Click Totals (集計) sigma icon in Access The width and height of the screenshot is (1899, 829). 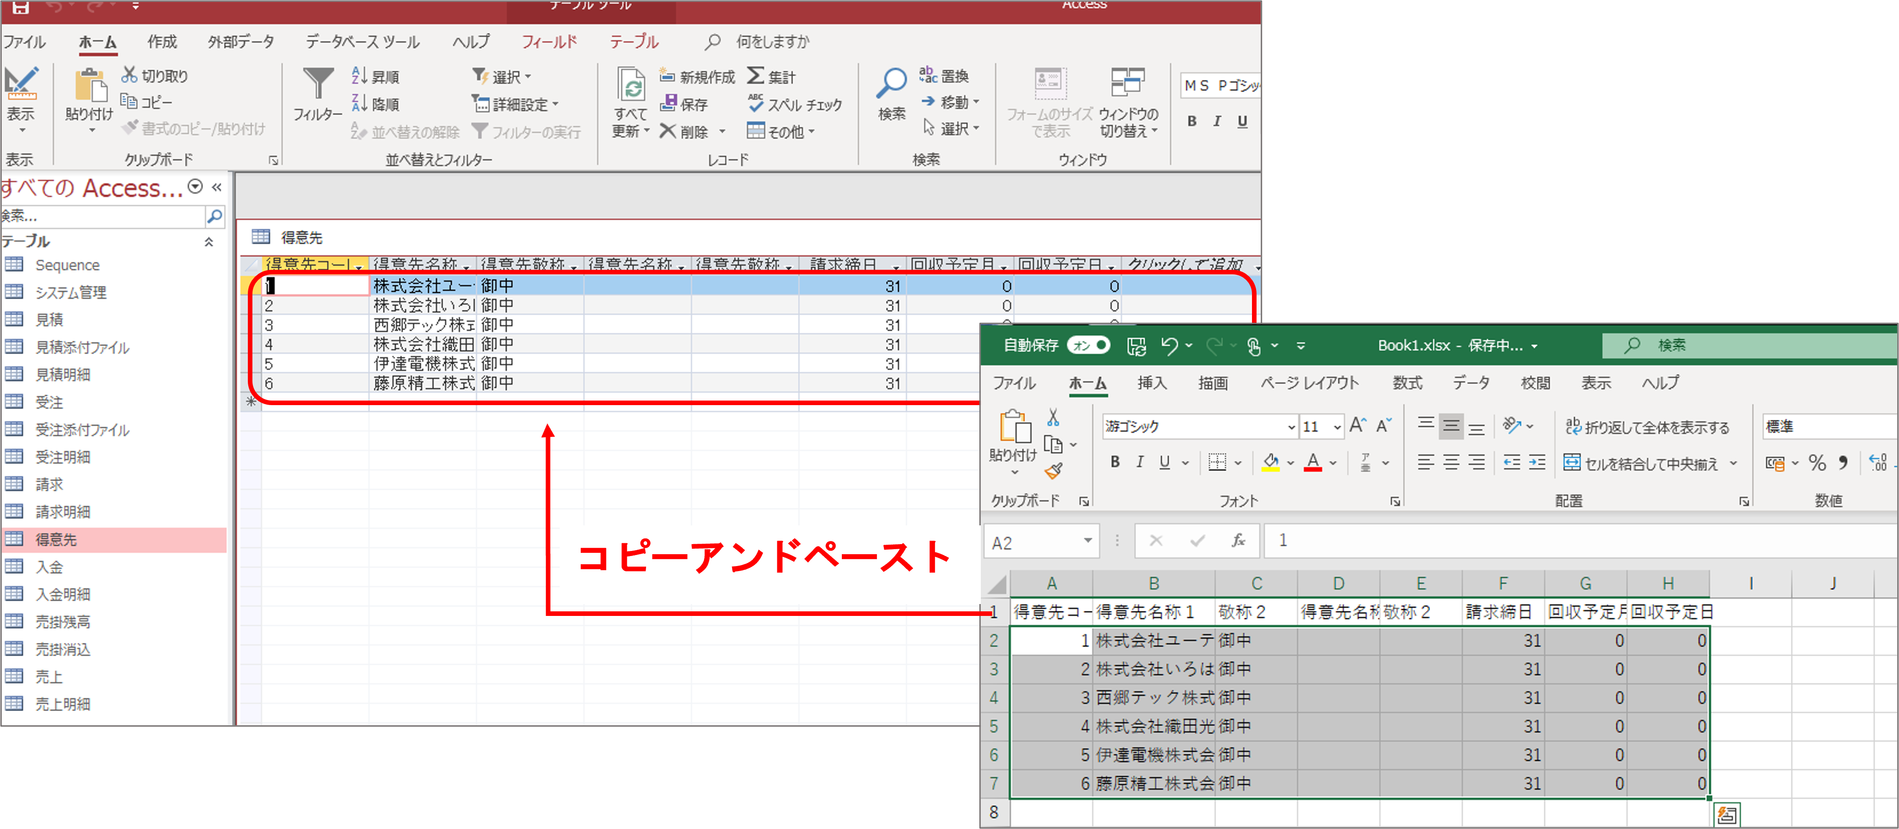[x=755, y=76]
